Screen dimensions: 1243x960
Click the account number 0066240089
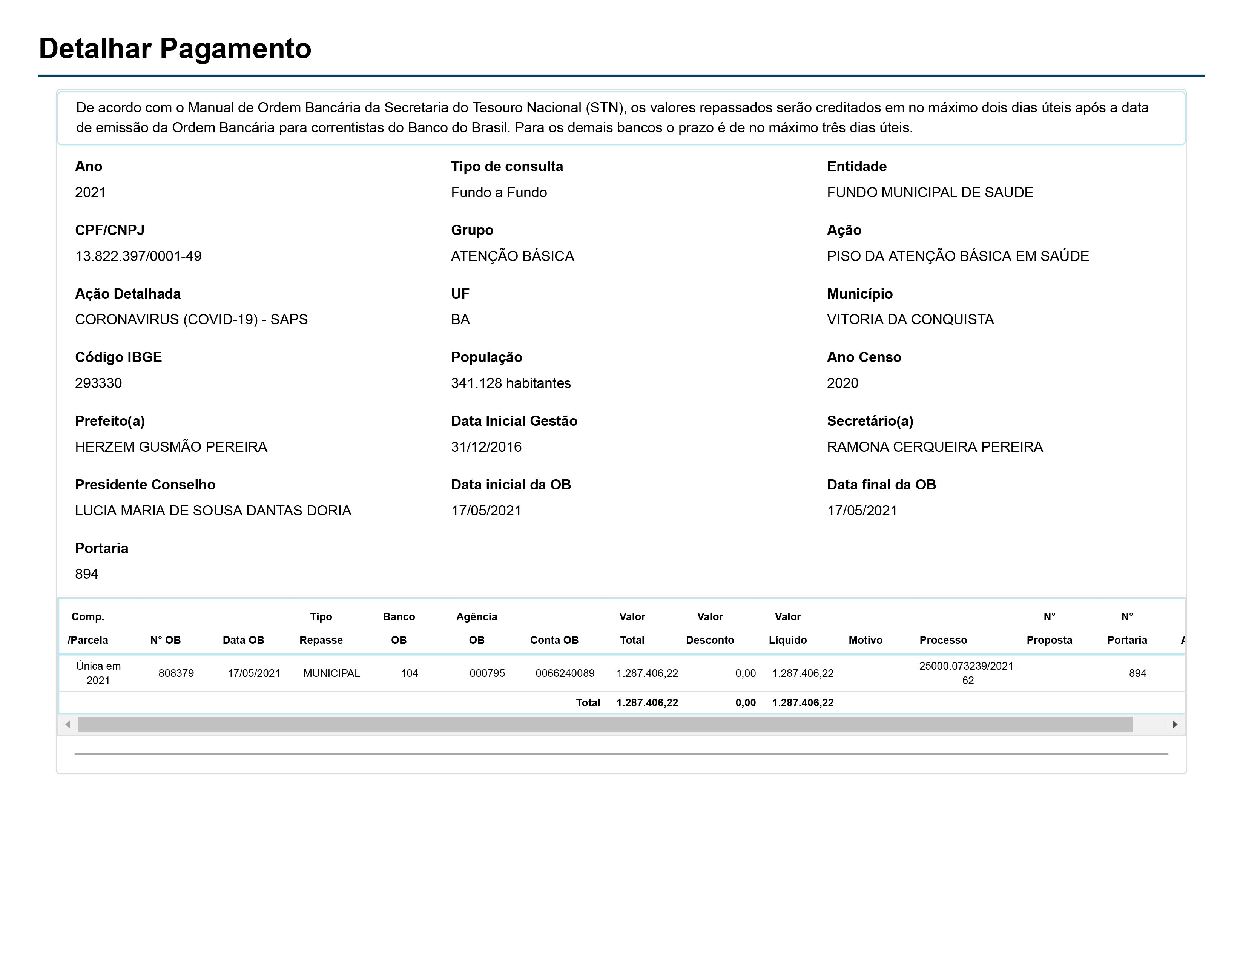coord(565,673)
